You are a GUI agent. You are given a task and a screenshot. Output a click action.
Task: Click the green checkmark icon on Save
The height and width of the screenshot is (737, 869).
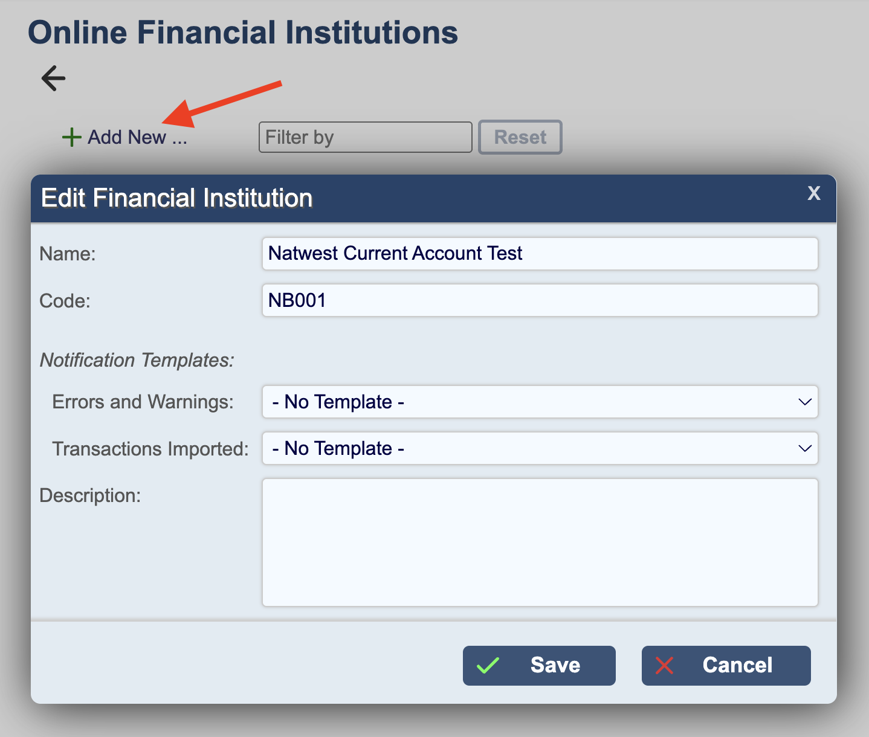[x=488, y=666]
